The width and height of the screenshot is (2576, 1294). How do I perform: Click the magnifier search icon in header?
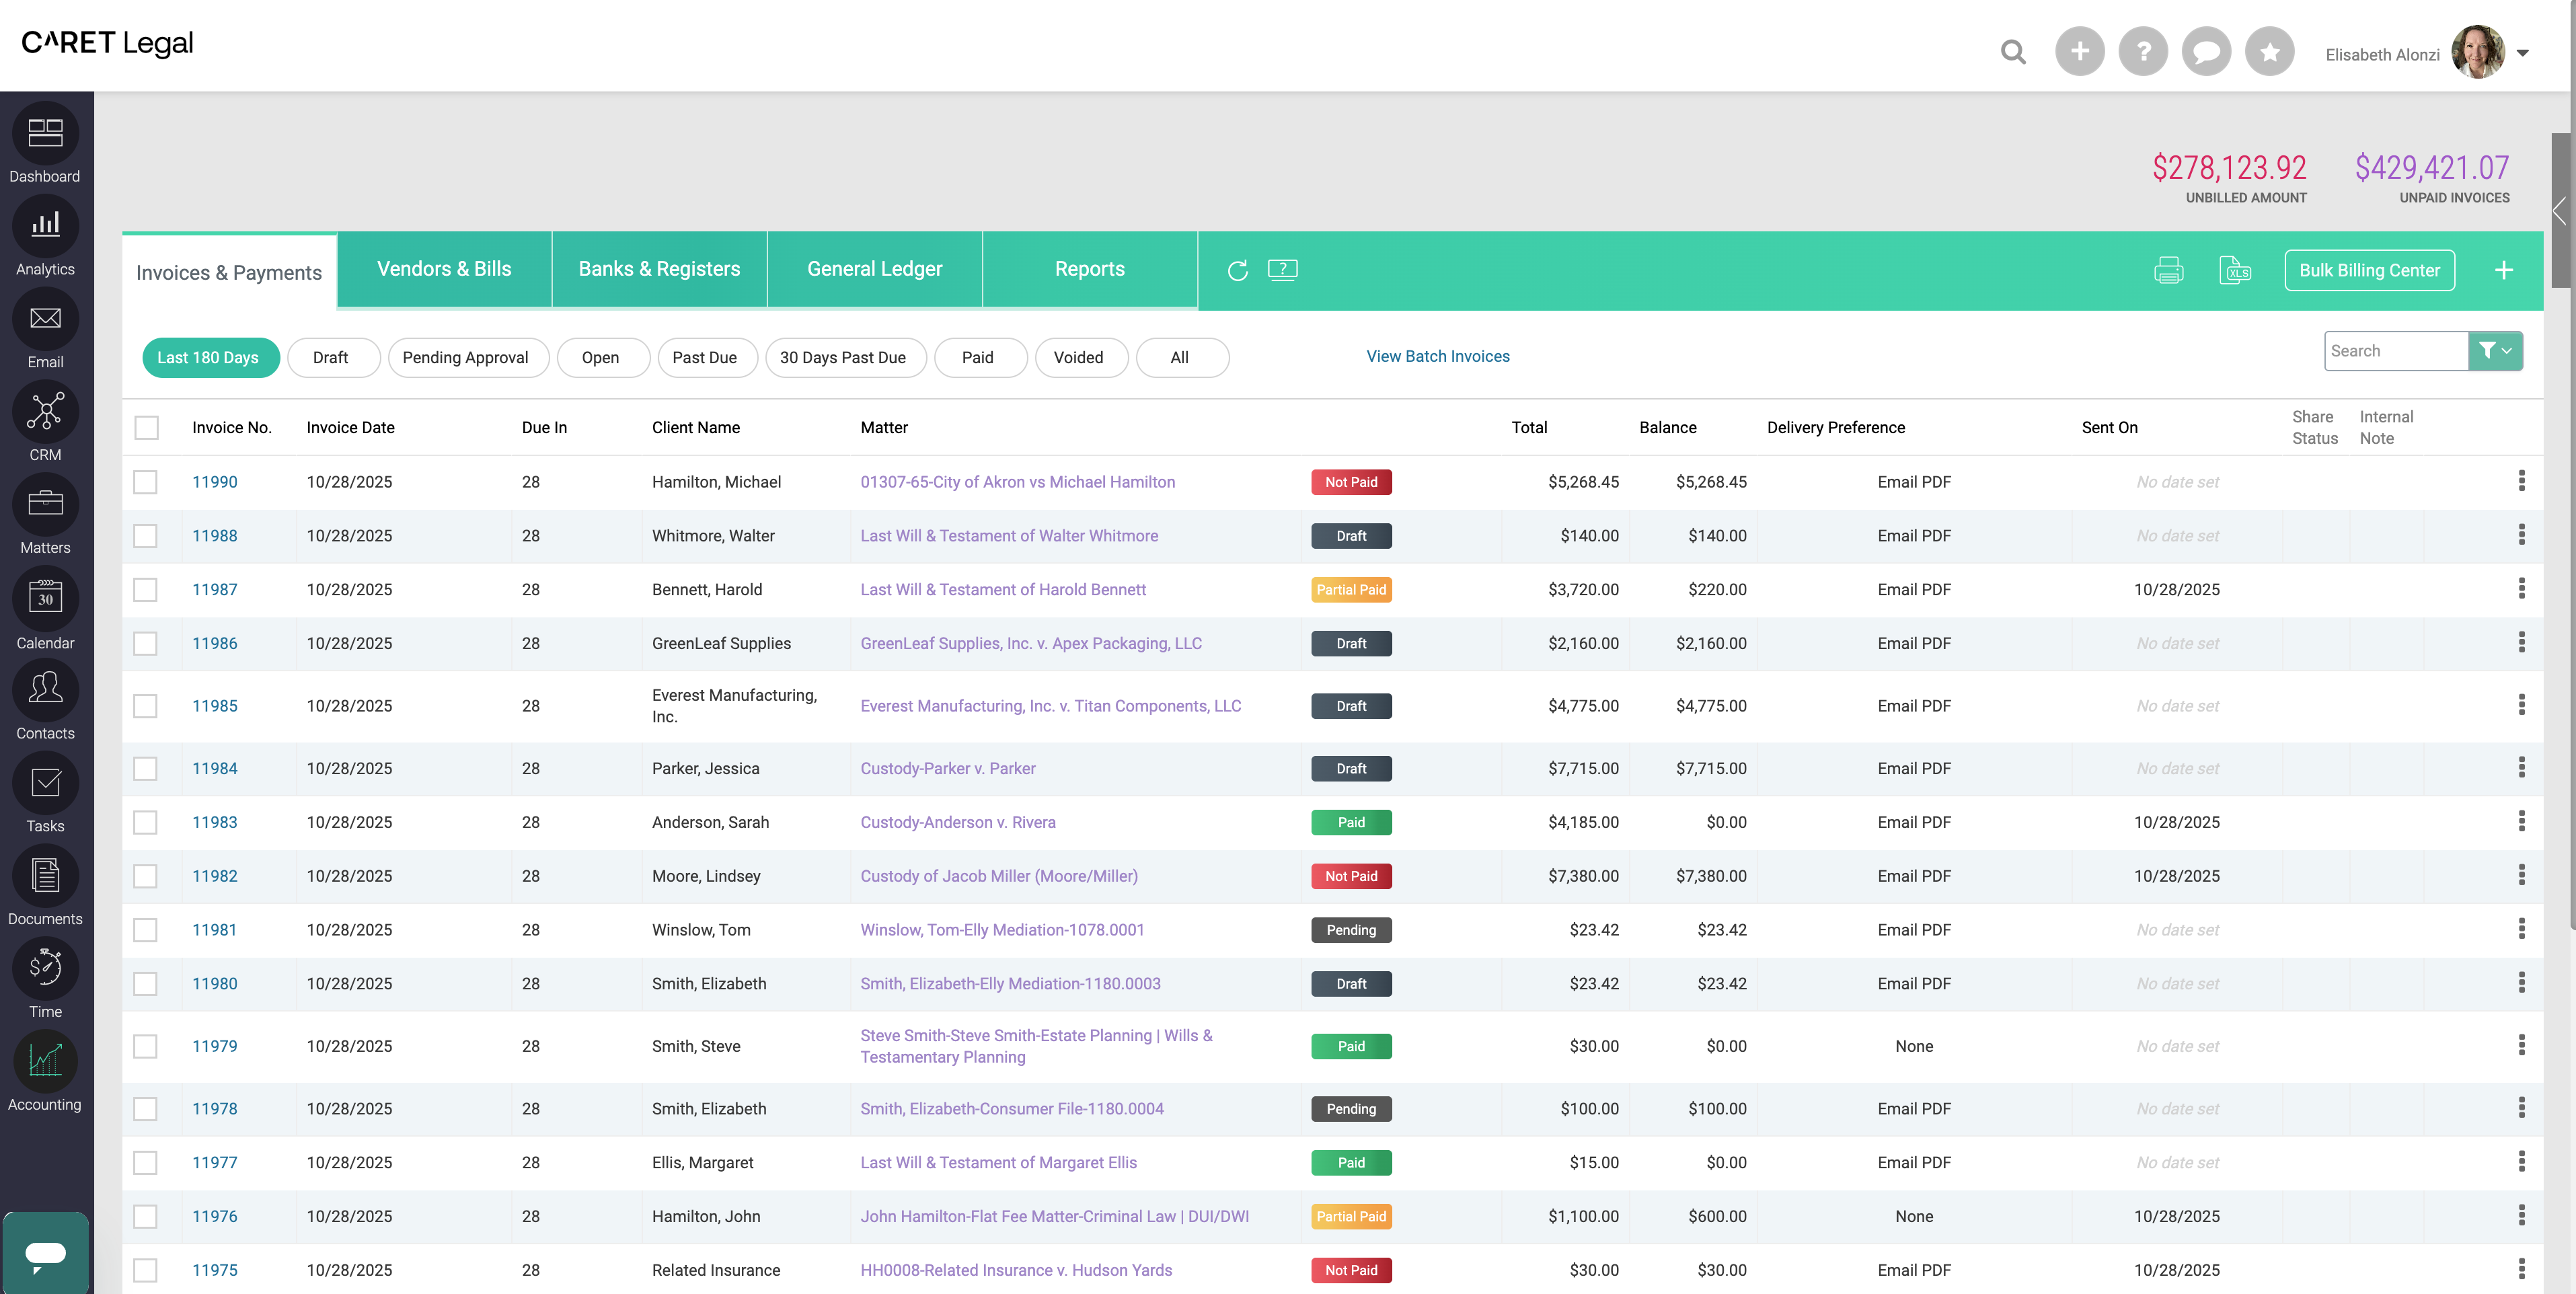click(x=2013, y=52)
